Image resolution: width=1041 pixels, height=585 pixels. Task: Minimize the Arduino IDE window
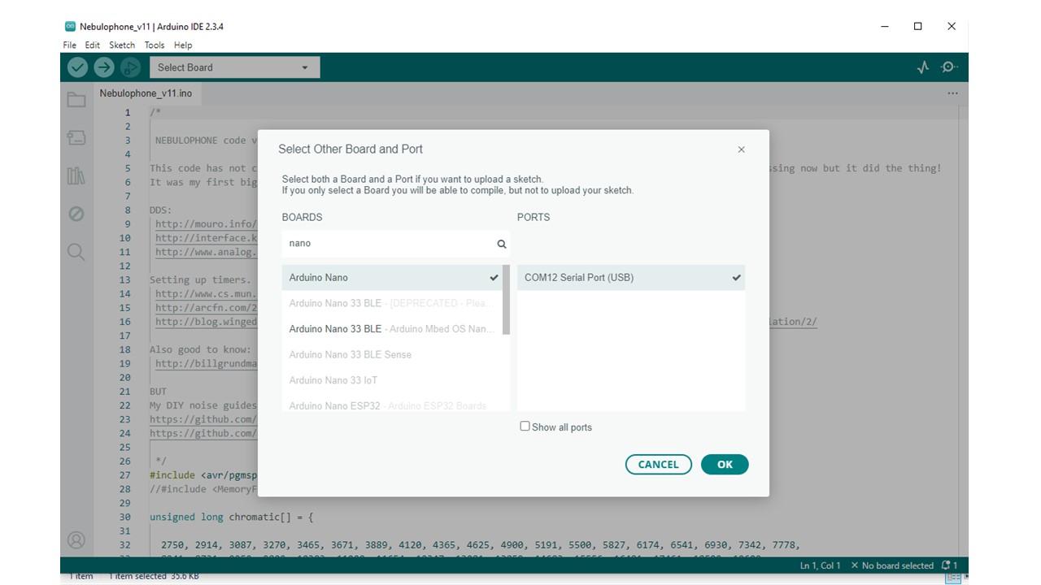(x=885, y=26)
